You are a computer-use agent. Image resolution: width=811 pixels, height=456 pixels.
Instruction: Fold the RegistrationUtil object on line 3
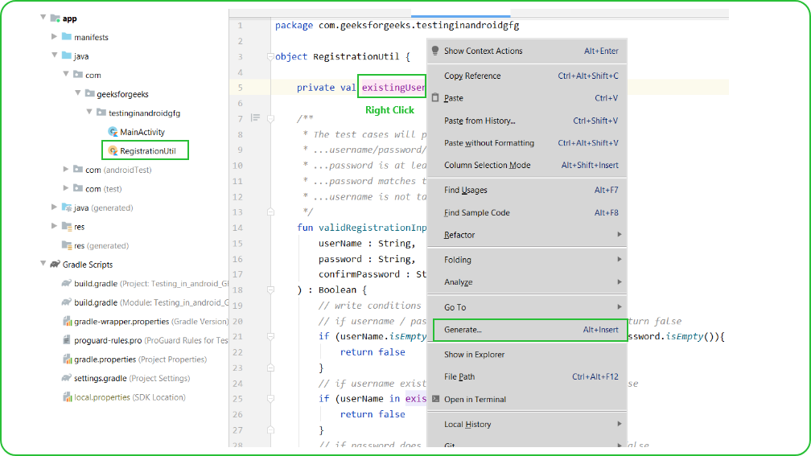[270, 57]
